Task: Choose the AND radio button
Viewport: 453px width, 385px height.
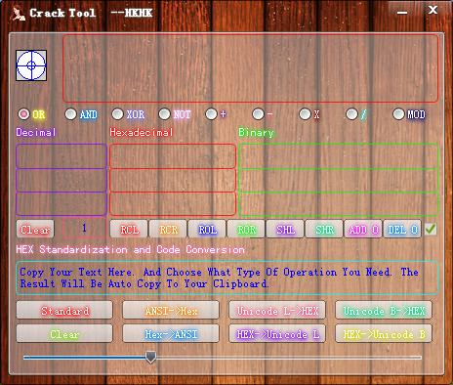Action: pos(70,114)
